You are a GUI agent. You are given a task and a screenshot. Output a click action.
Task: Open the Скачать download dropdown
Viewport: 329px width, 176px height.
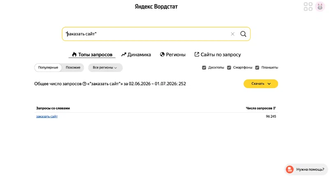pos(261,84)
